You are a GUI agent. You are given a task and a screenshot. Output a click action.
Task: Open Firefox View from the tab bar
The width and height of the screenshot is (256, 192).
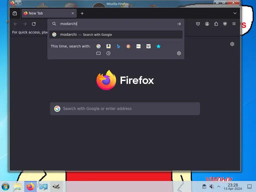[x=15, y=13]
